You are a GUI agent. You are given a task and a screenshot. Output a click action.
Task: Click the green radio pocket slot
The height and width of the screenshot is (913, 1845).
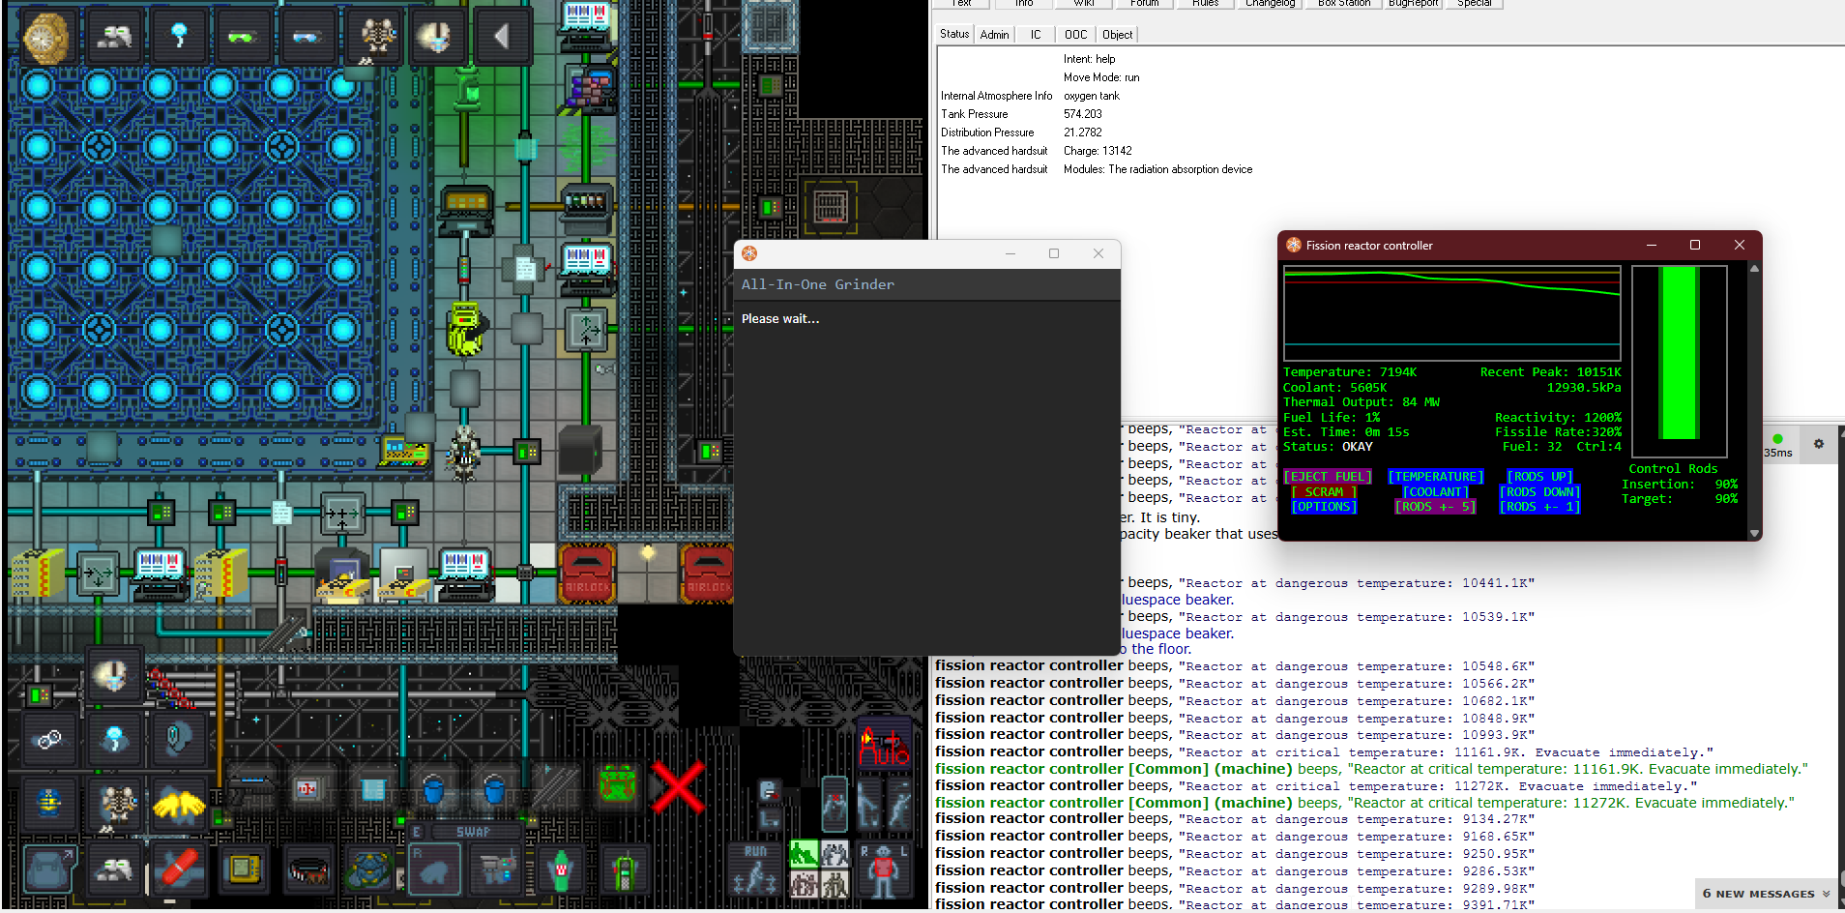[x=625, y=869]
